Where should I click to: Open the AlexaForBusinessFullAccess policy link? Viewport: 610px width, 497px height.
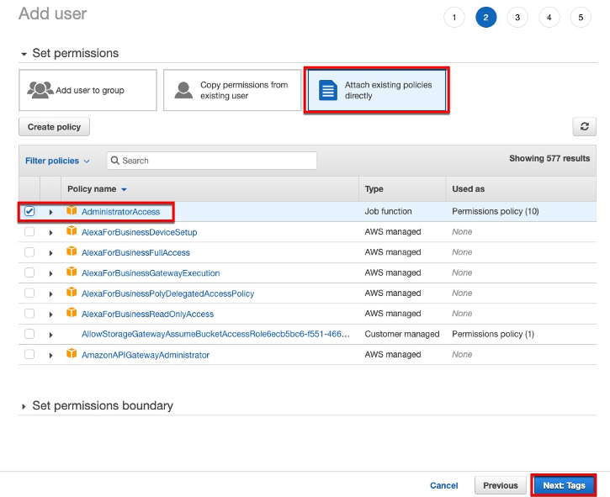[135, 252]
